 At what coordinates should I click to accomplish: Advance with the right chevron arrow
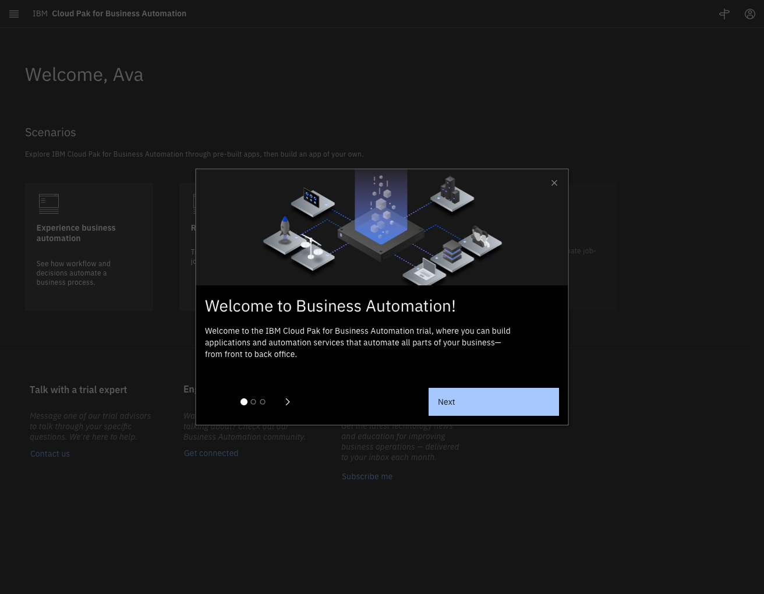pyautogui.click(x=288, y=402)
